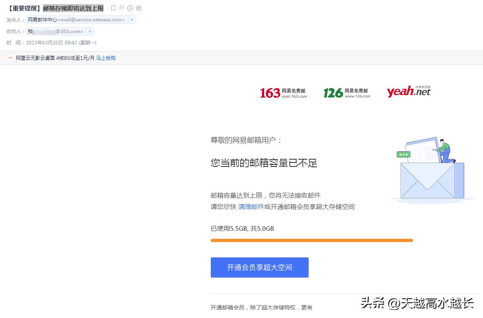Screen dimensions: 483x318
Task: Open the 163 网易免费邮 logo
Action: point(283,92)
